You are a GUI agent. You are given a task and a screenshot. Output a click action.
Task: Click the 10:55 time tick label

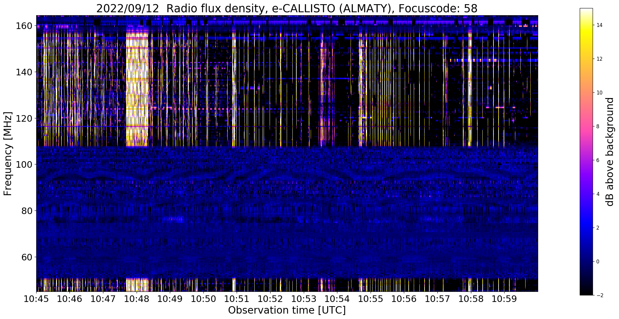coord(371,299)
